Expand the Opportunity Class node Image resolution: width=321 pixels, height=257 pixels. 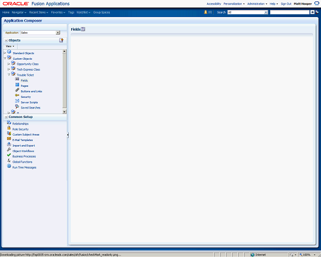tap(9, 64)
